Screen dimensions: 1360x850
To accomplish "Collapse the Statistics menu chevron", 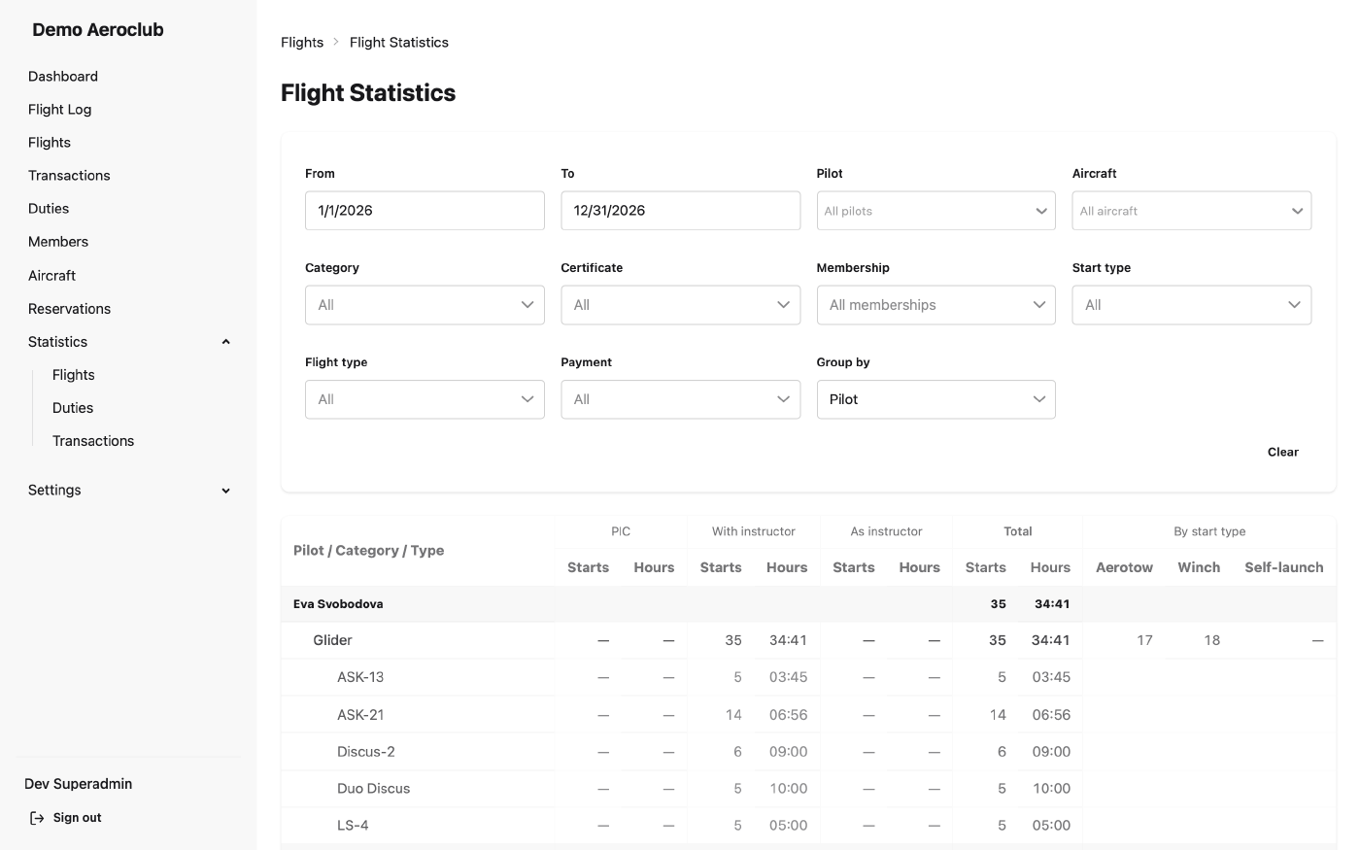I will pos(226,342).
